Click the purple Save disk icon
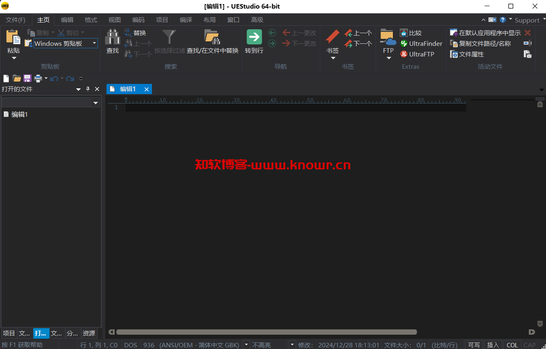The width and height of the screenshot is (546, 349). 27,78
